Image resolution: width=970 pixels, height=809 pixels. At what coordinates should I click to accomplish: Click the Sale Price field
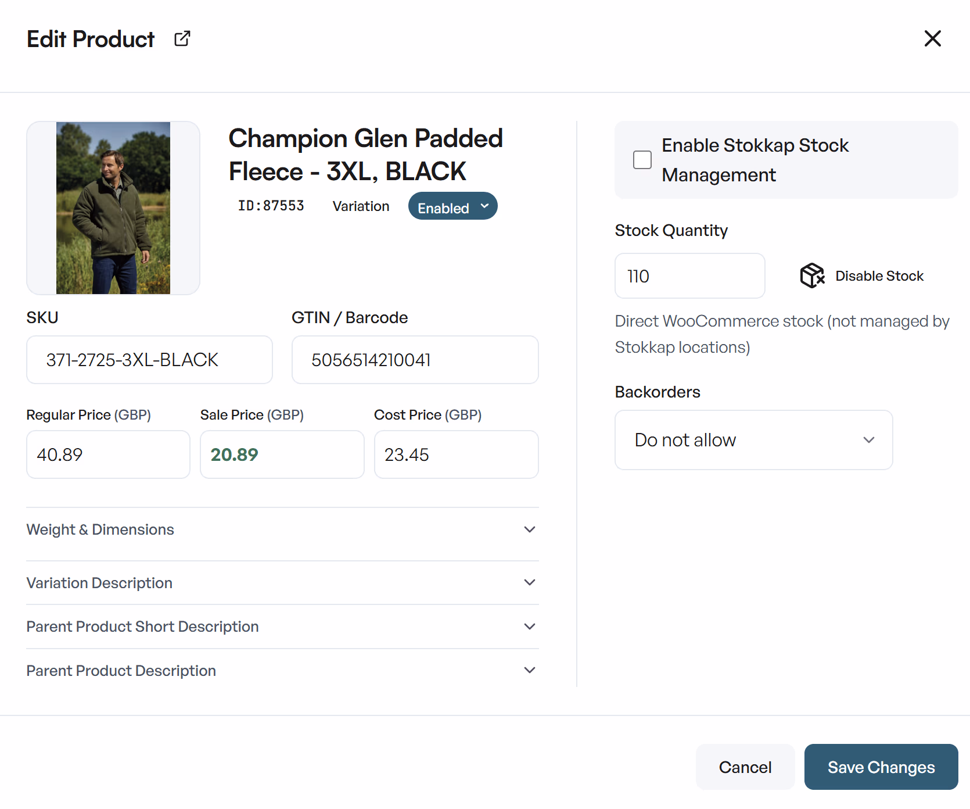pyautogui.click(x=282, y=454)
